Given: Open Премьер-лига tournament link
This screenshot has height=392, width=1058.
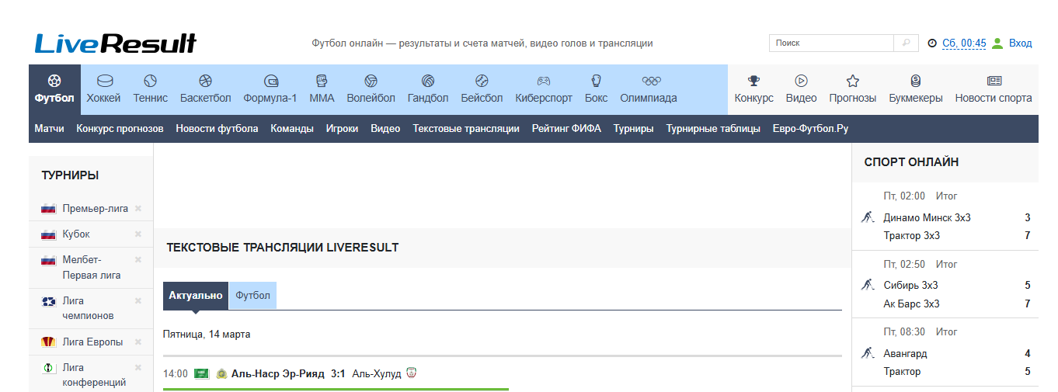Looking at the screenshot, I should [x=96, y=208].
